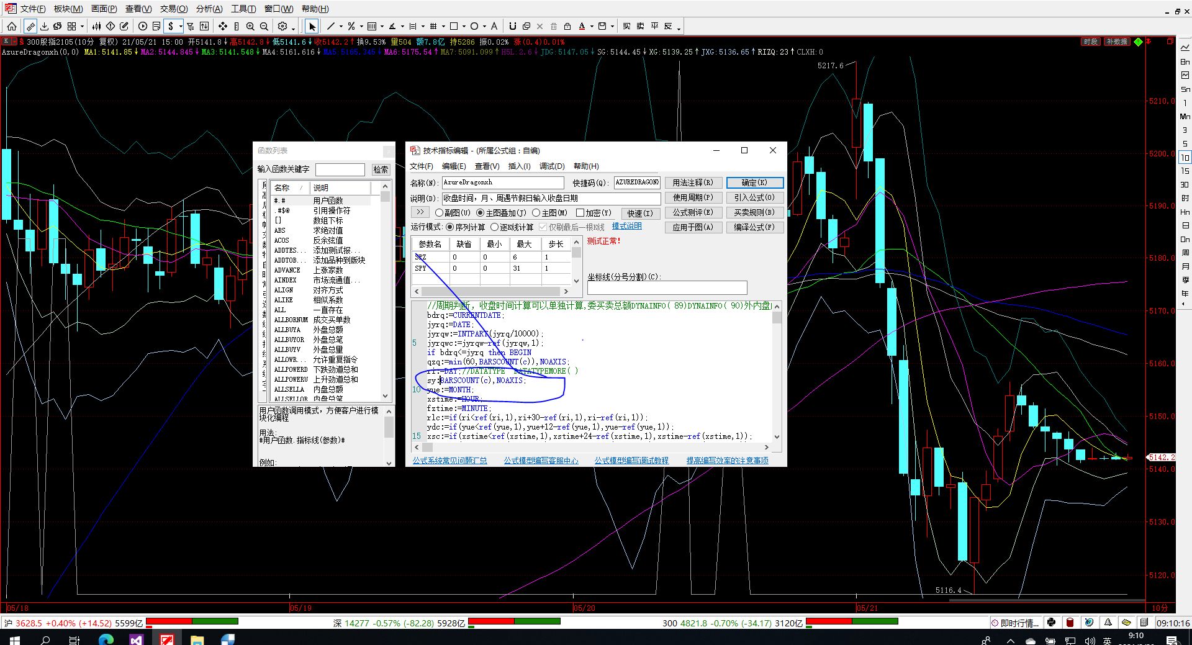Click the 坐标线 input field

pos(667,287)
